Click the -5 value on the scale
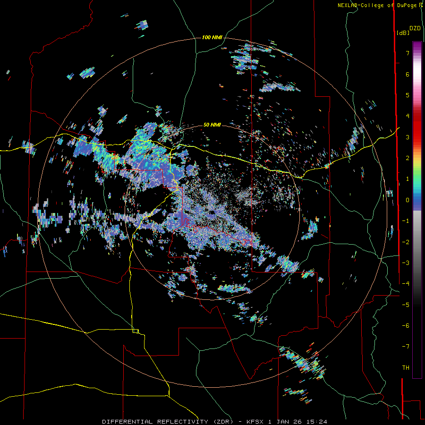 pyautogui.click(x=406, y=305)
